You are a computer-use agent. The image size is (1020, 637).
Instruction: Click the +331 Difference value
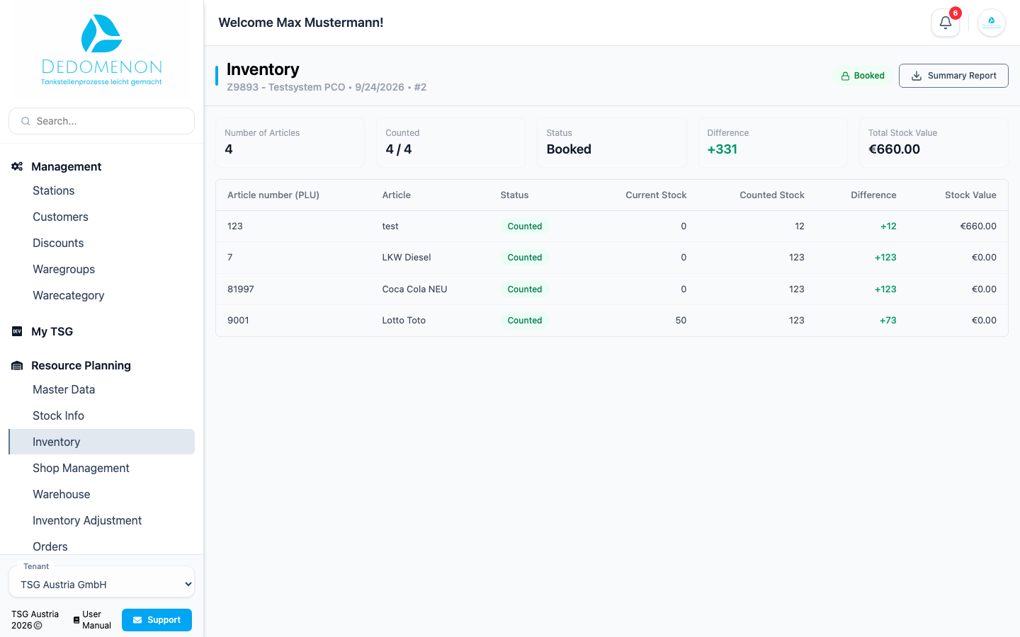(722, 149)
